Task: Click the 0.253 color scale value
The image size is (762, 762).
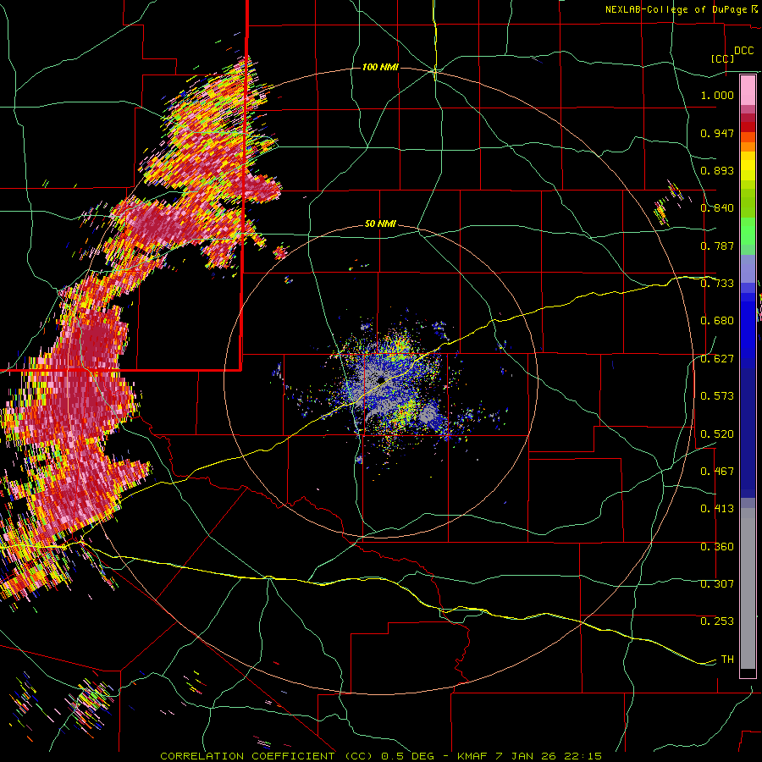Action: (717, 621)
